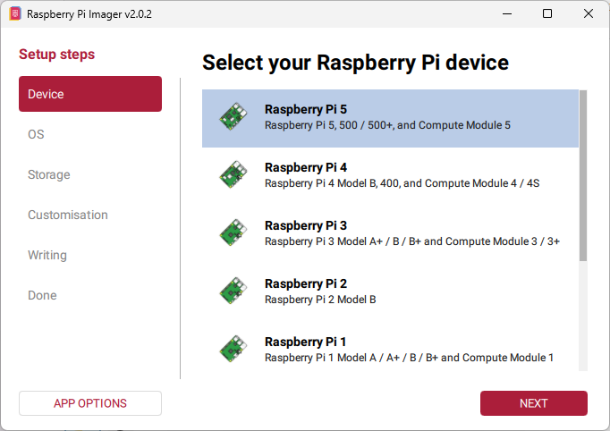Click the Raspberry Pi 3 board icon
The image size is (610, 431).
(233, 232)
